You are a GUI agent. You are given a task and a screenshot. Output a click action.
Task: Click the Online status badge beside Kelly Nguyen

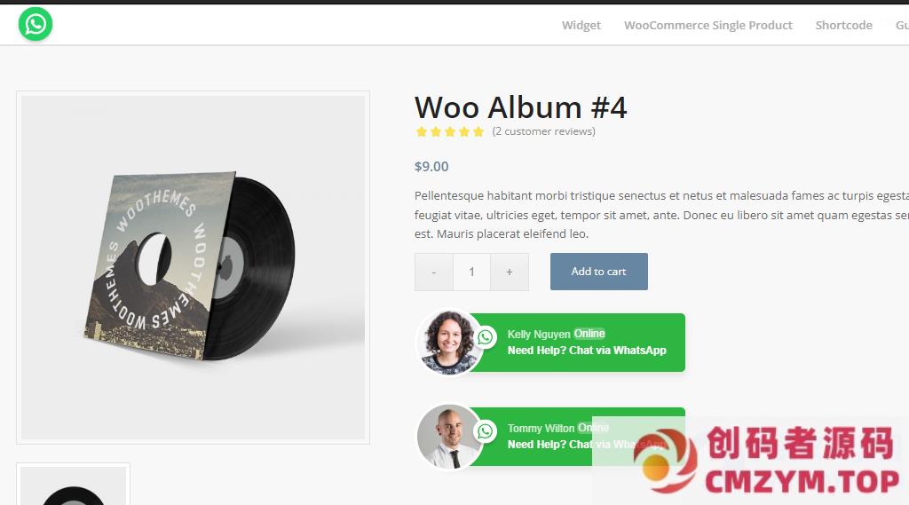tap(589, 334)
